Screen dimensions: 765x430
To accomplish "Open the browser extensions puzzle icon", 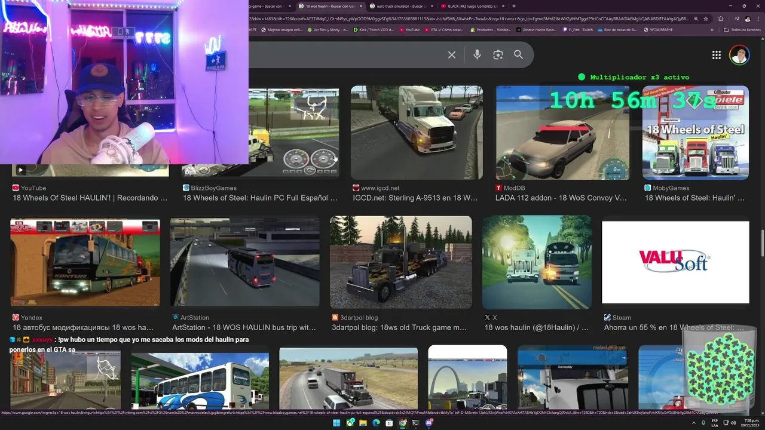I will [x=721, y=19].
